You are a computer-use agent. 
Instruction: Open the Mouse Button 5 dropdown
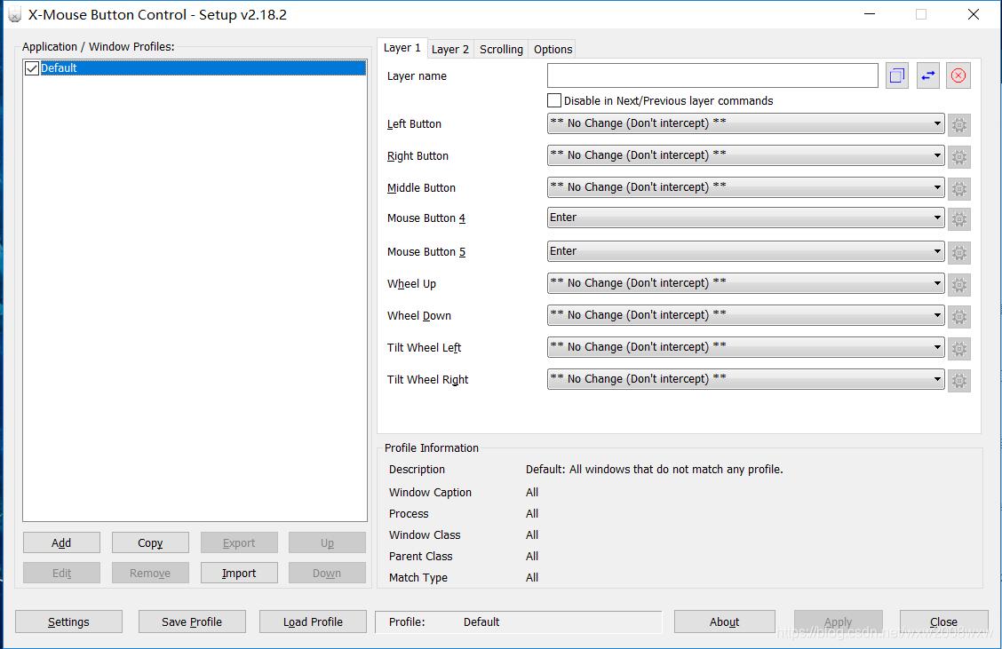pyautogui.click(x=746, y=251)
